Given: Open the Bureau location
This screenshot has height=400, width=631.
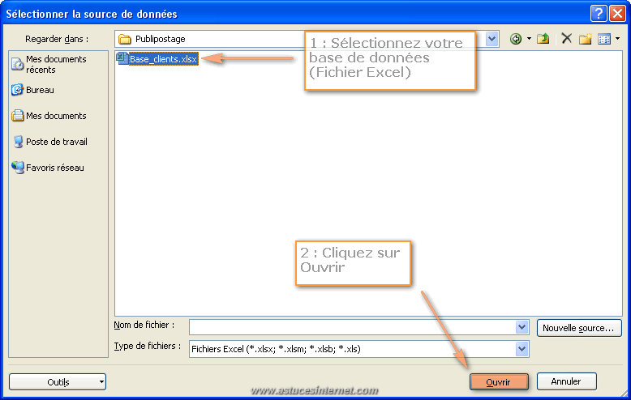Looking at the screenshot, I should click(x=33, y=90).
